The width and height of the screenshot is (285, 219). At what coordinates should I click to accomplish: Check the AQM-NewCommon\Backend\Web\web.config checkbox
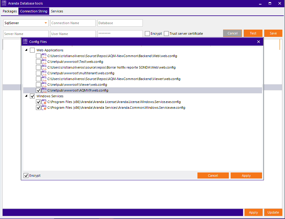(38, 56)
